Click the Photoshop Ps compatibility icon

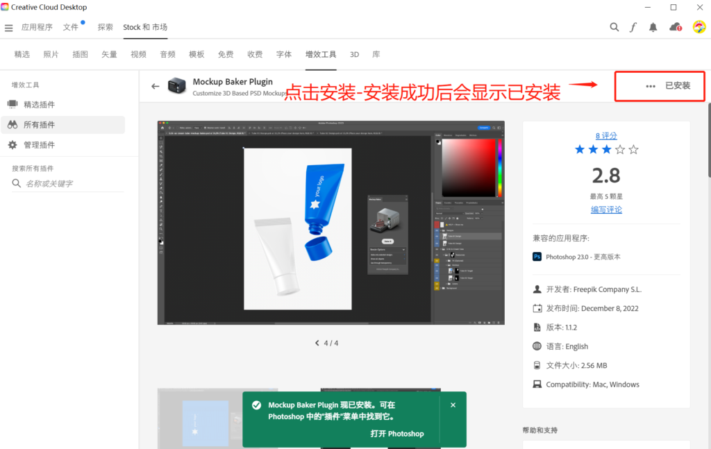pyautogui.click(x=537, y=257)
